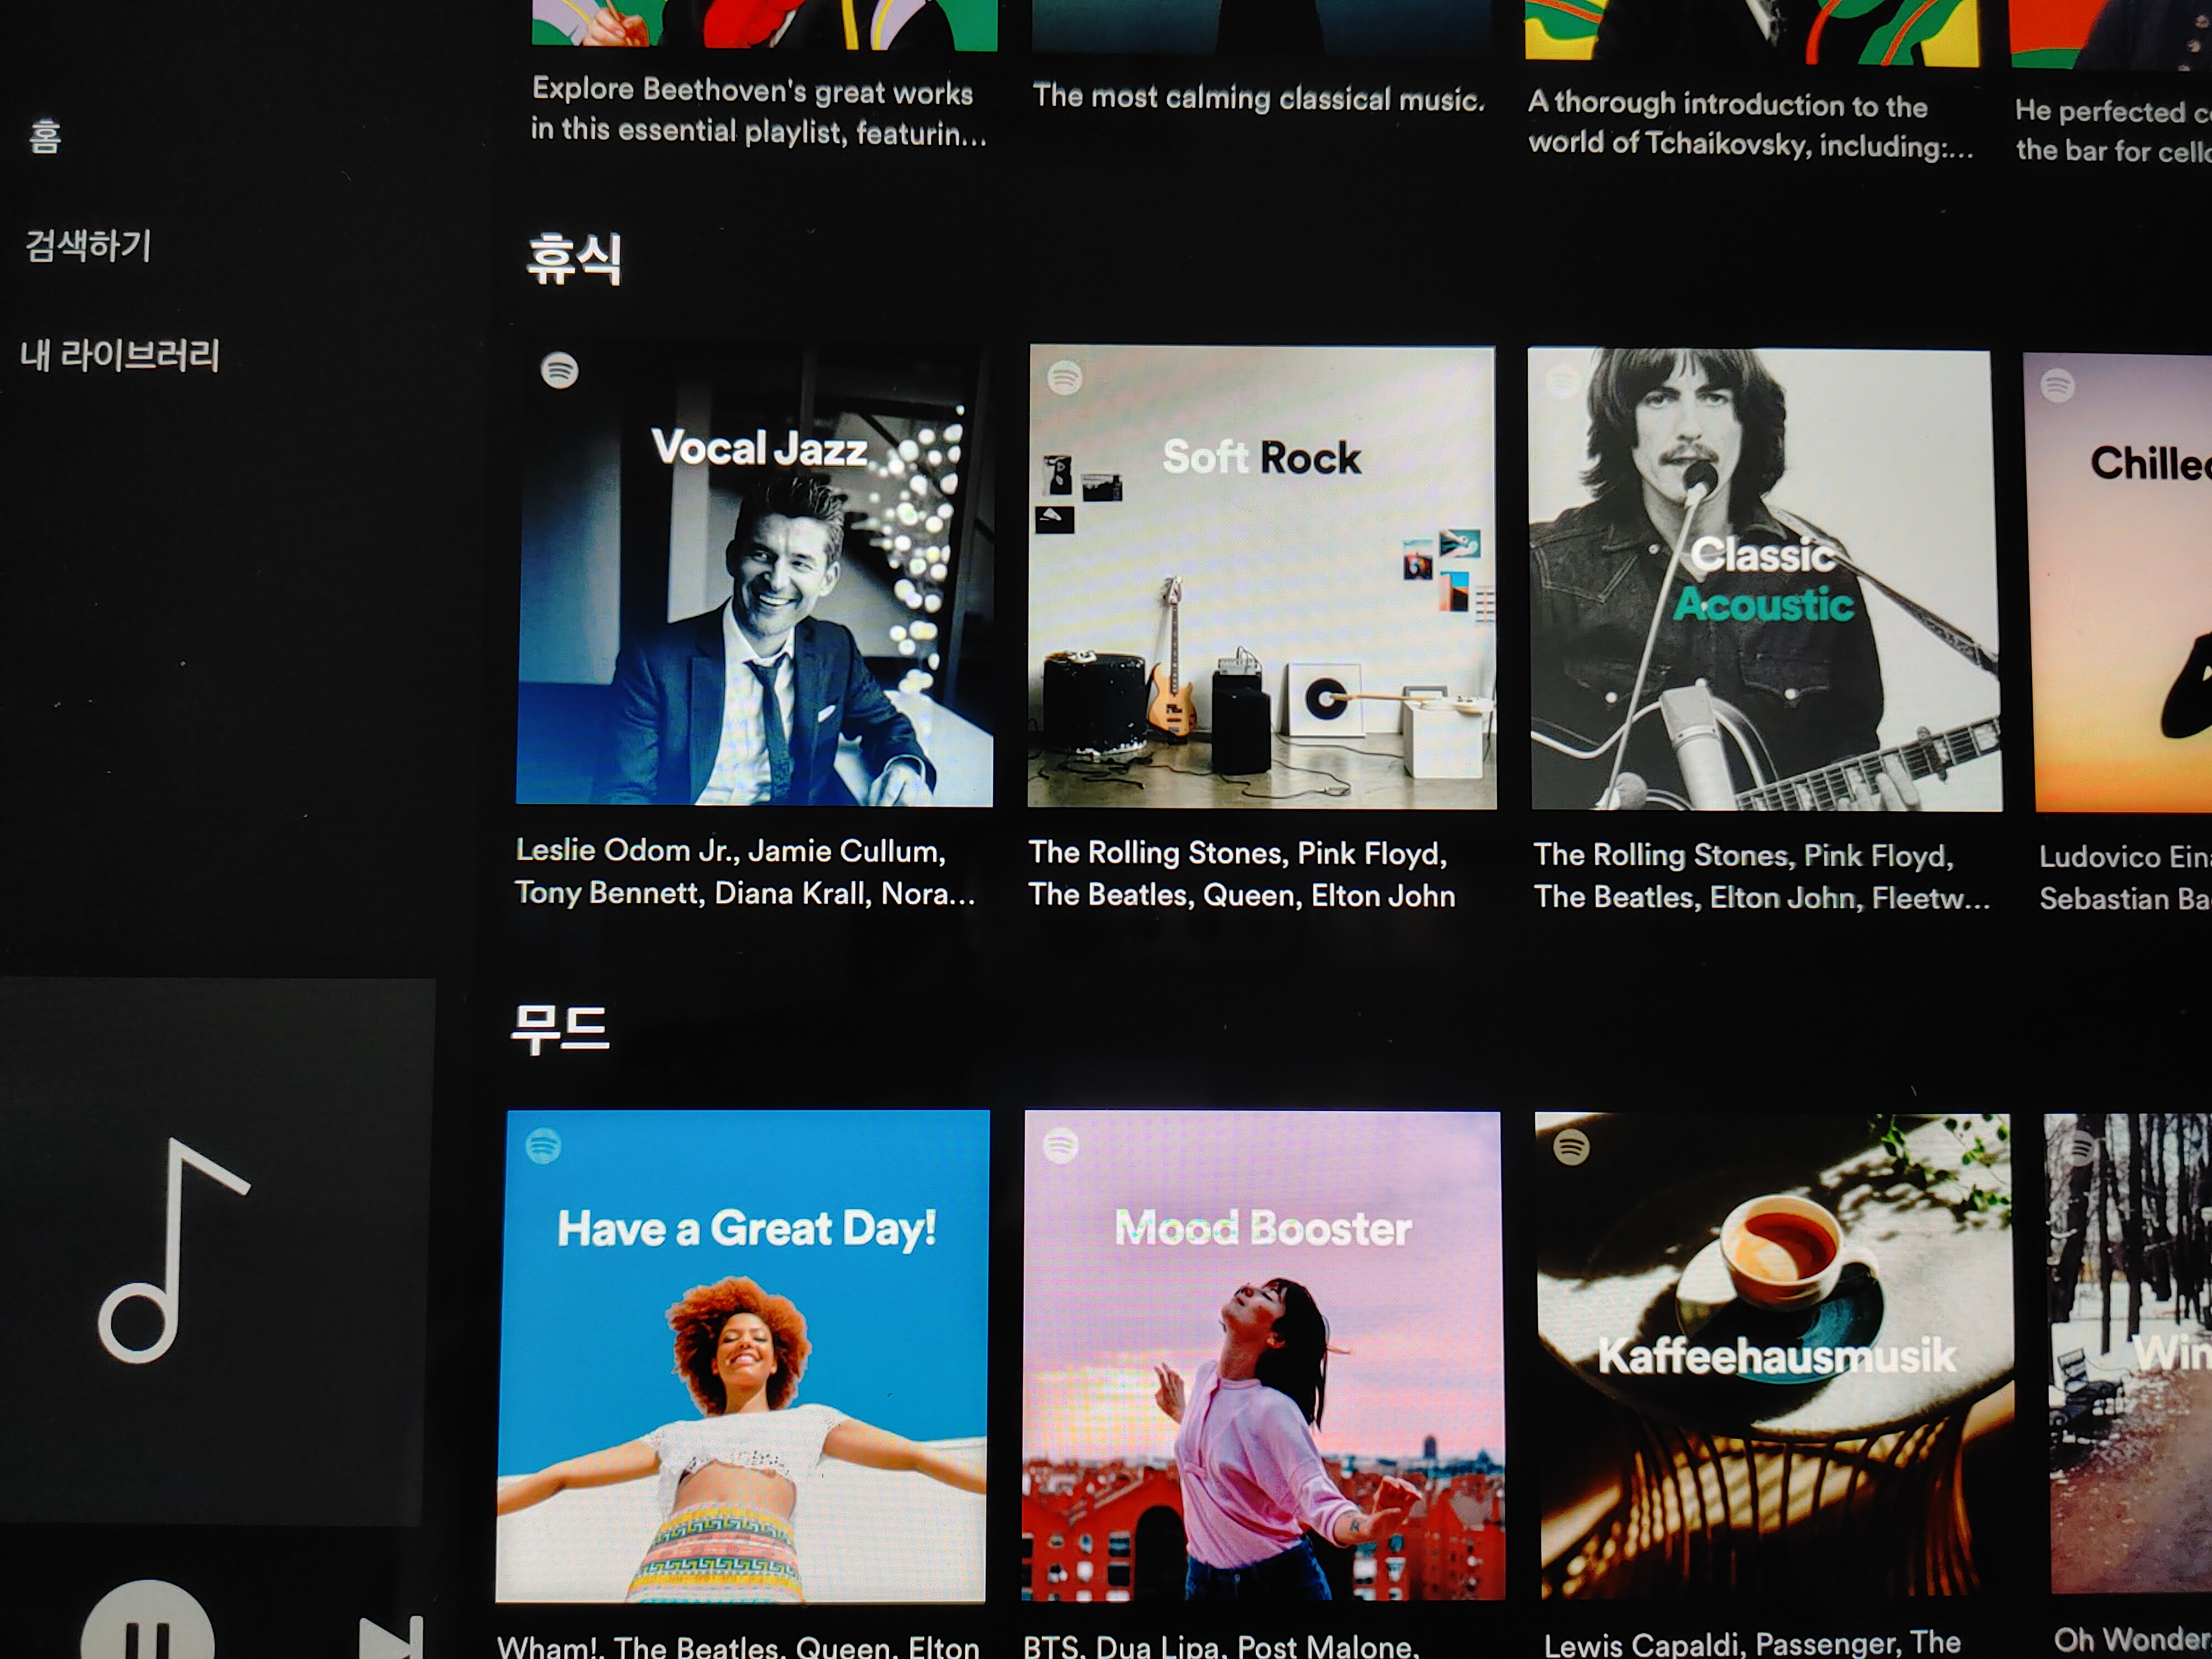2212x1659 pixels.
Task: Click the 휴식 section heading
Action: point(574,260)
